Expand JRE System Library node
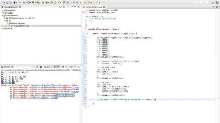The width and height of the screenshot is (220, 123). coord(5,18)
